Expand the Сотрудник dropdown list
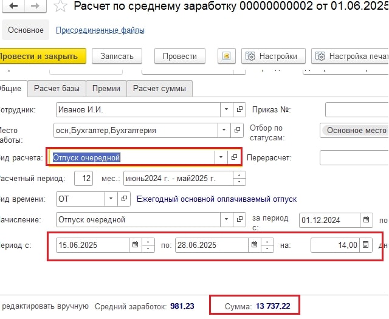 pos(226,109)
